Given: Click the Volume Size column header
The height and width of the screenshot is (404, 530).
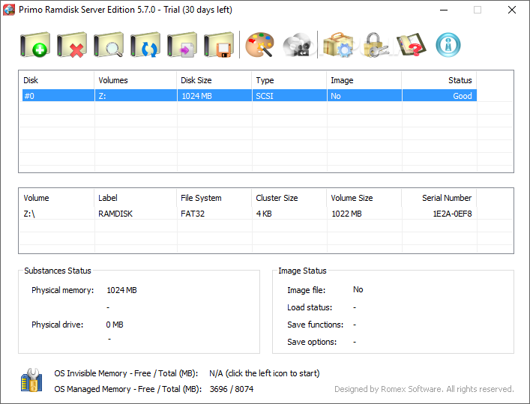Looking at the screenshot, I should pyautogui.click(x=364, y=198).
